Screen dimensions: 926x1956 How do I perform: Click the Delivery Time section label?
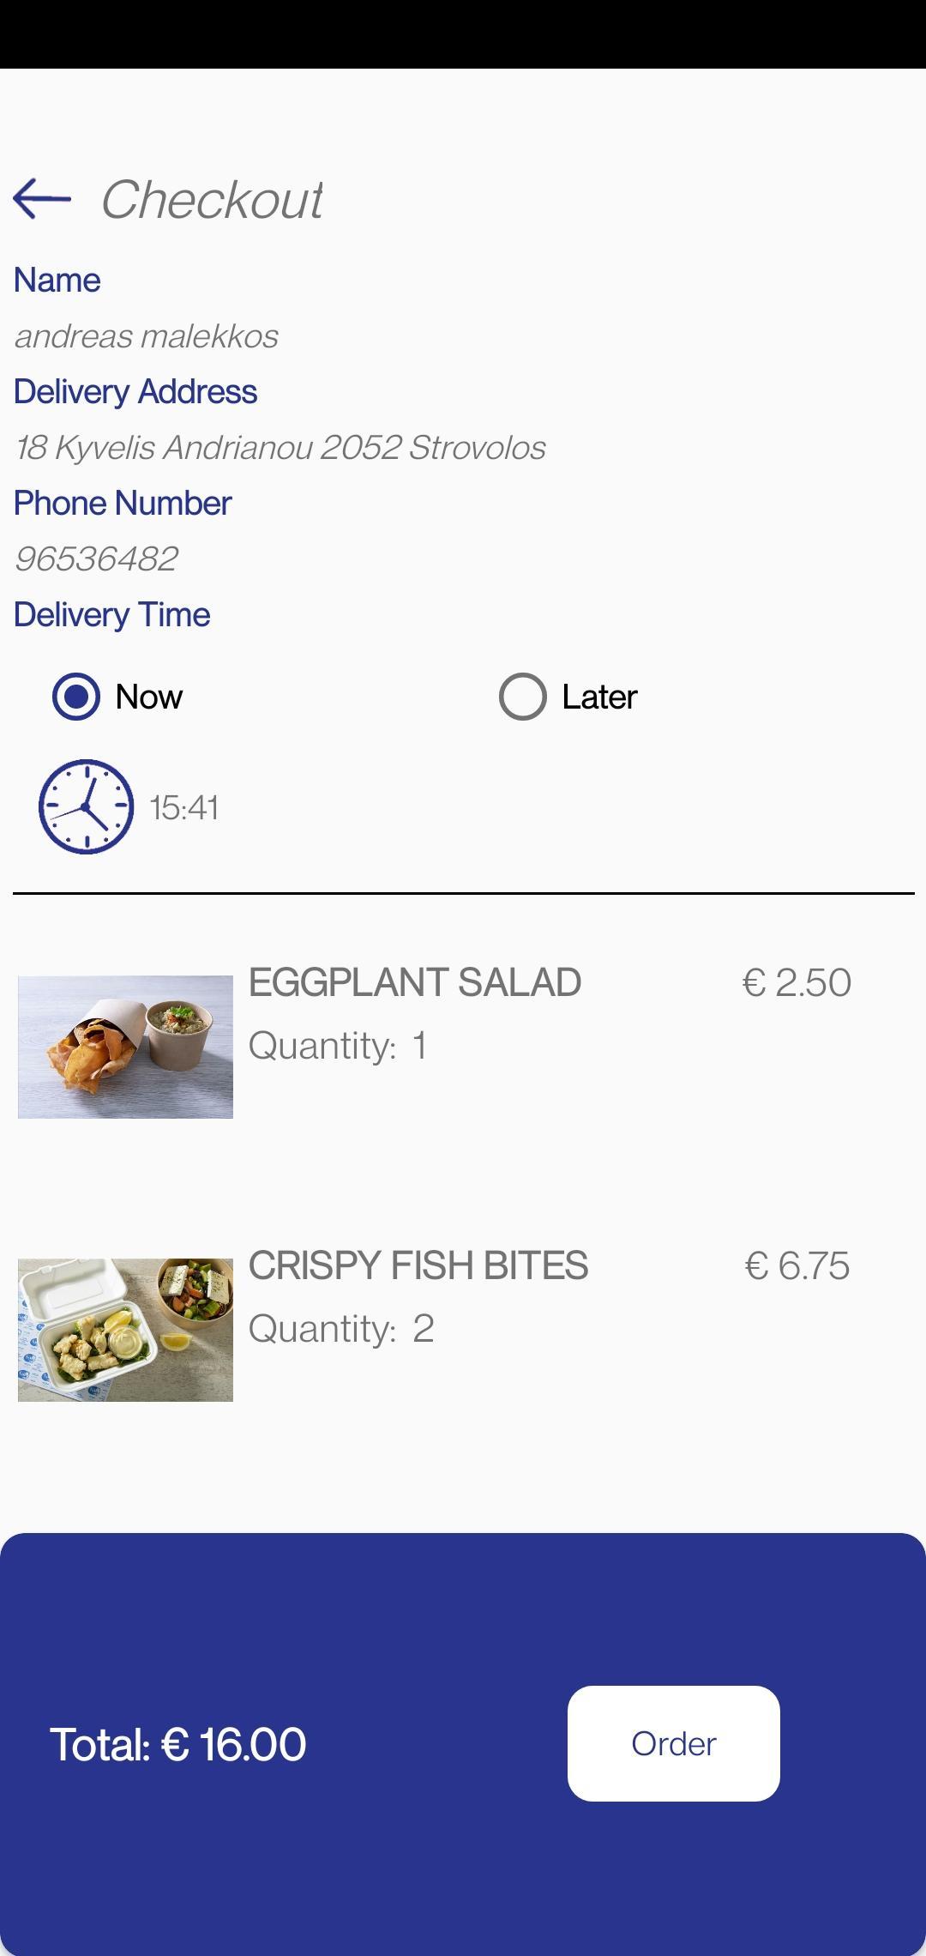(x=112, y=615)
